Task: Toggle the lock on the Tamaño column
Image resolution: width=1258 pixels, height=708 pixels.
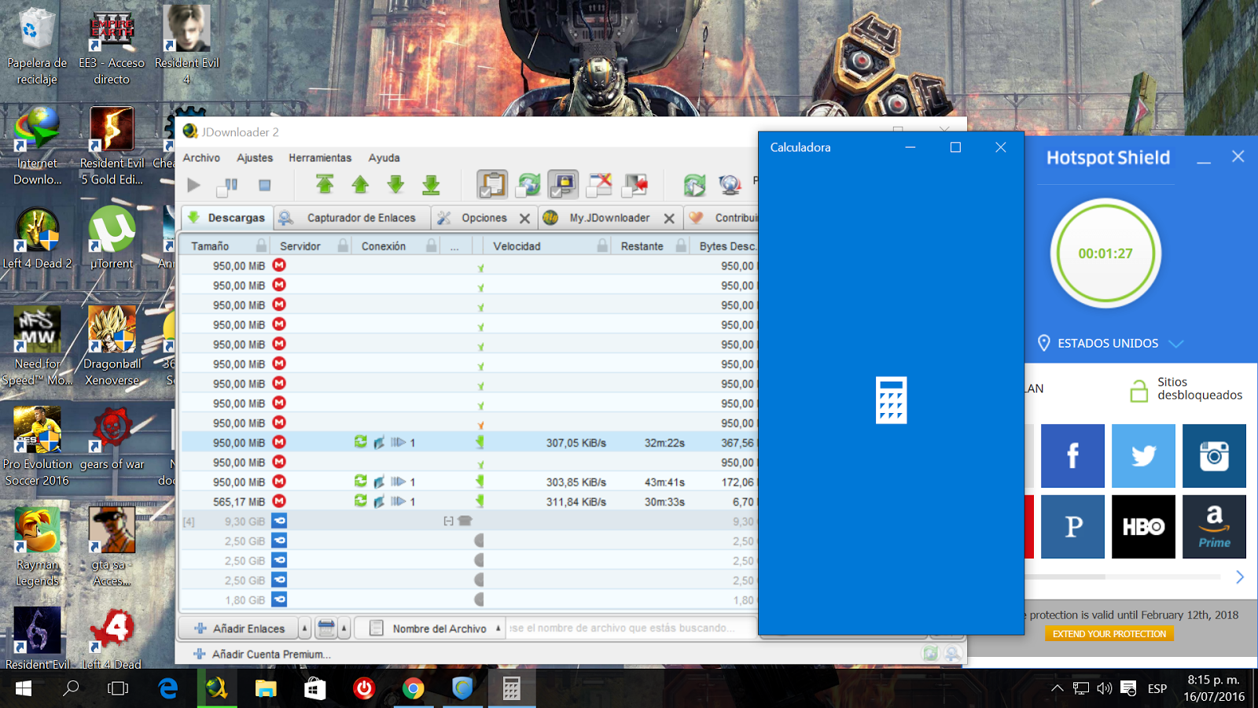Action: point(261,245)
